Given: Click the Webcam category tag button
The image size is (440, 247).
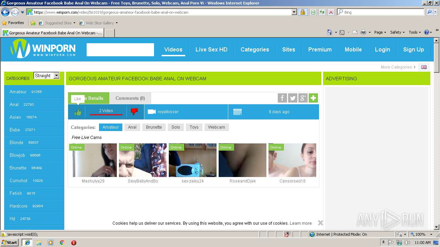Looking at the screenshot, I should [217, 127].
